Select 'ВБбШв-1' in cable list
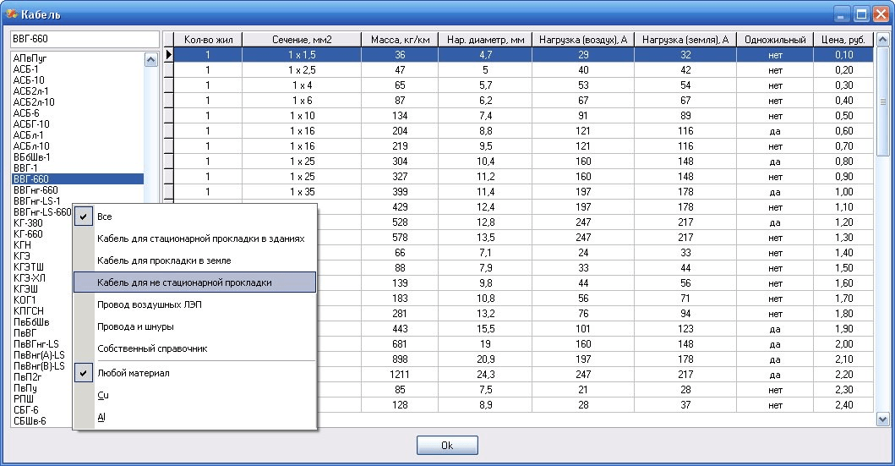The image size is (895, 466). [x=31, y=157]
